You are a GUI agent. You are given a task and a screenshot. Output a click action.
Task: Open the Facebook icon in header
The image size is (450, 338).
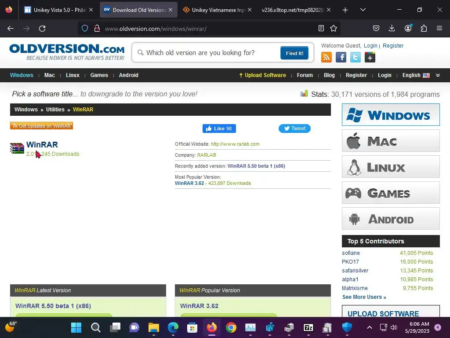(x=341, y=57)
